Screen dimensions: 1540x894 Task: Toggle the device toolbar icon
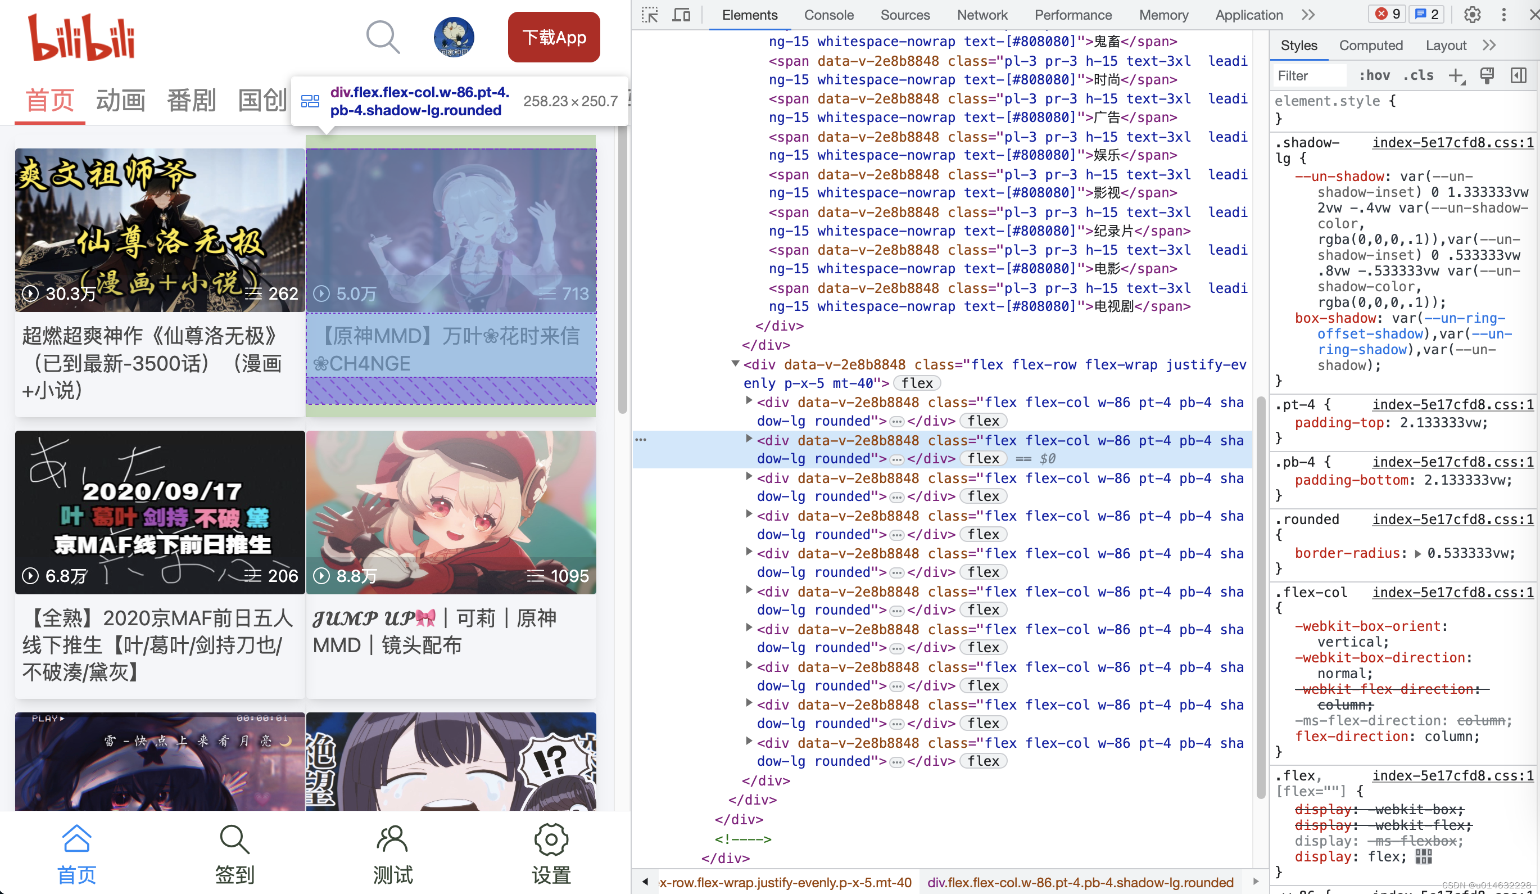point(681,15)
